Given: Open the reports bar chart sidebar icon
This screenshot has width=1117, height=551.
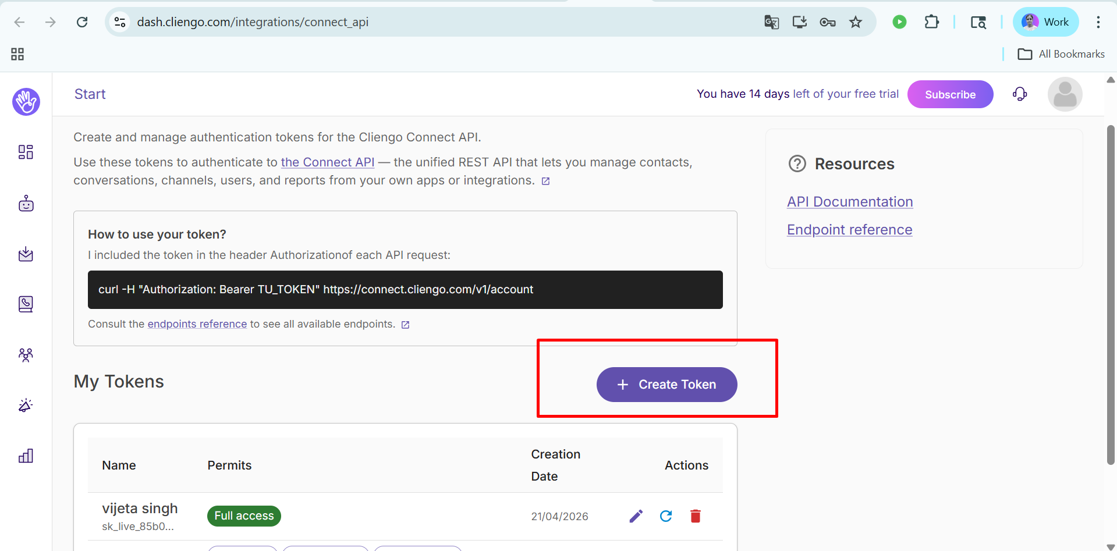Looking at the screenshot, I should pyautogui.click(x=26, y=456).
